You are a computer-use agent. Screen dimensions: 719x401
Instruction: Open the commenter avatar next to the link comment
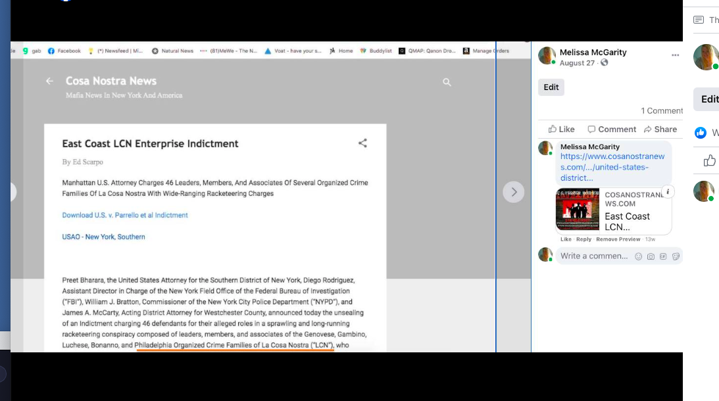coord(545,148)
